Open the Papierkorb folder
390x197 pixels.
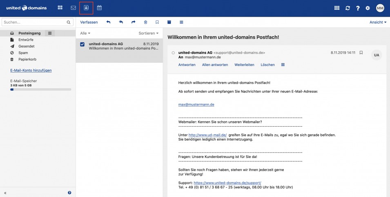click(27, 59)
